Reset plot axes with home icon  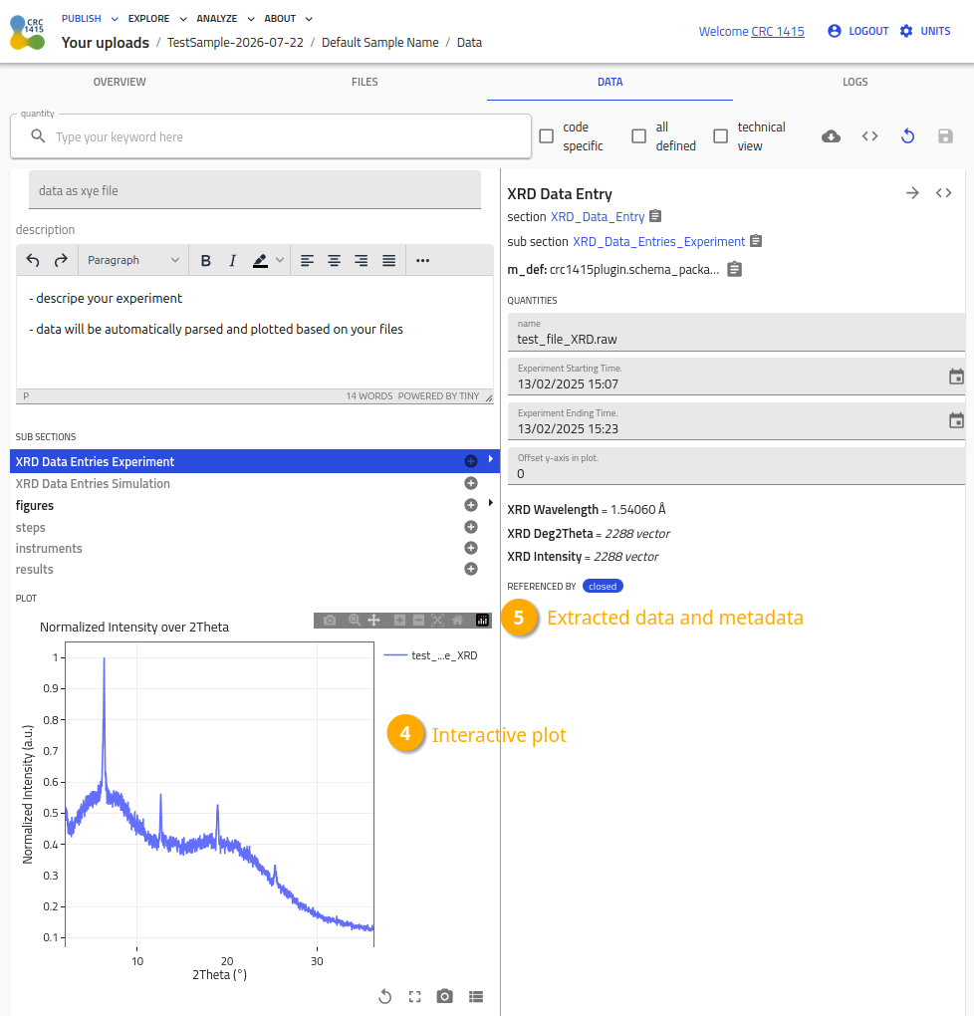tap(457, 621)
